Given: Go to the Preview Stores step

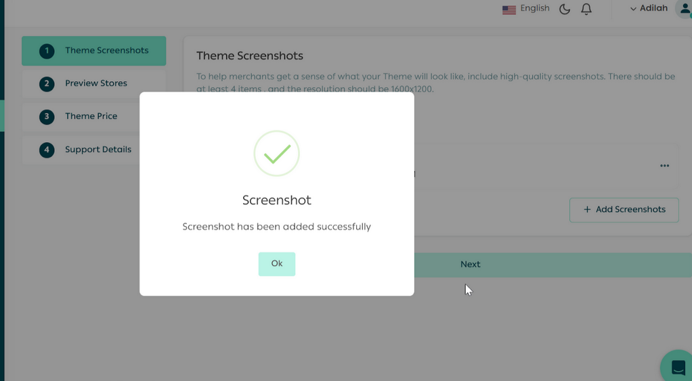Looking at the screenshot, I should [96, 83].
